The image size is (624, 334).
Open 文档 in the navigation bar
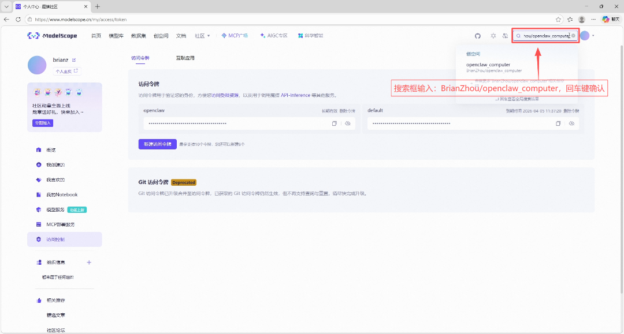click(x=181, y=36)
